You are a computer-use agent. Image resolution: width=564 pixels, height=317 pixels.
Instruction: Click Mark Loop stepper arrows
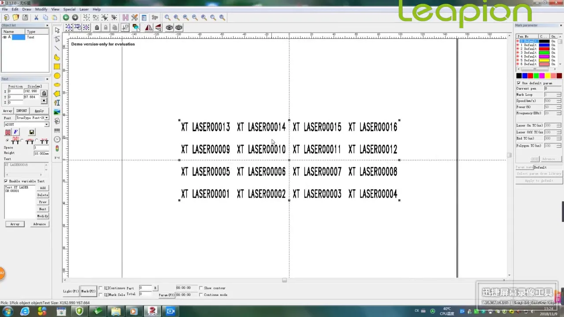(559, 95)
